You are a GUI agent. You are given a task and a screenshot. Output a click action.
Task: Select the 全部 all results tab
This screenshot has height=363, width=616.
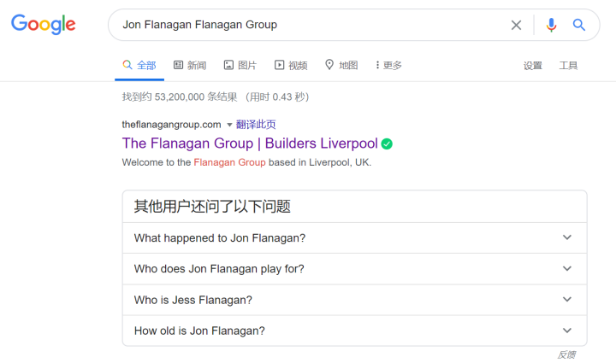[139, 65]
